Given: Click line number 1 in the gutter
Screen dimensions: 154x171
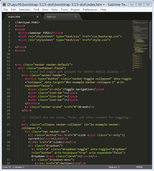Looking at the screenshot, I should tap(9, 22).
